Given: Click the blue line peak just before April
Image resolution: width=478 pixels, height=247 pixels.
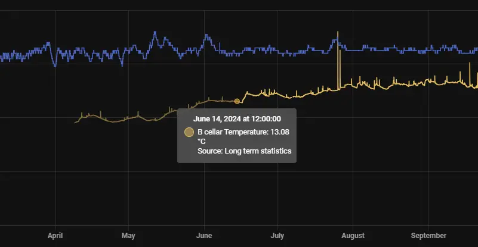Looking at the screenshot, I should pyautogui.click(x=47, y=43).
